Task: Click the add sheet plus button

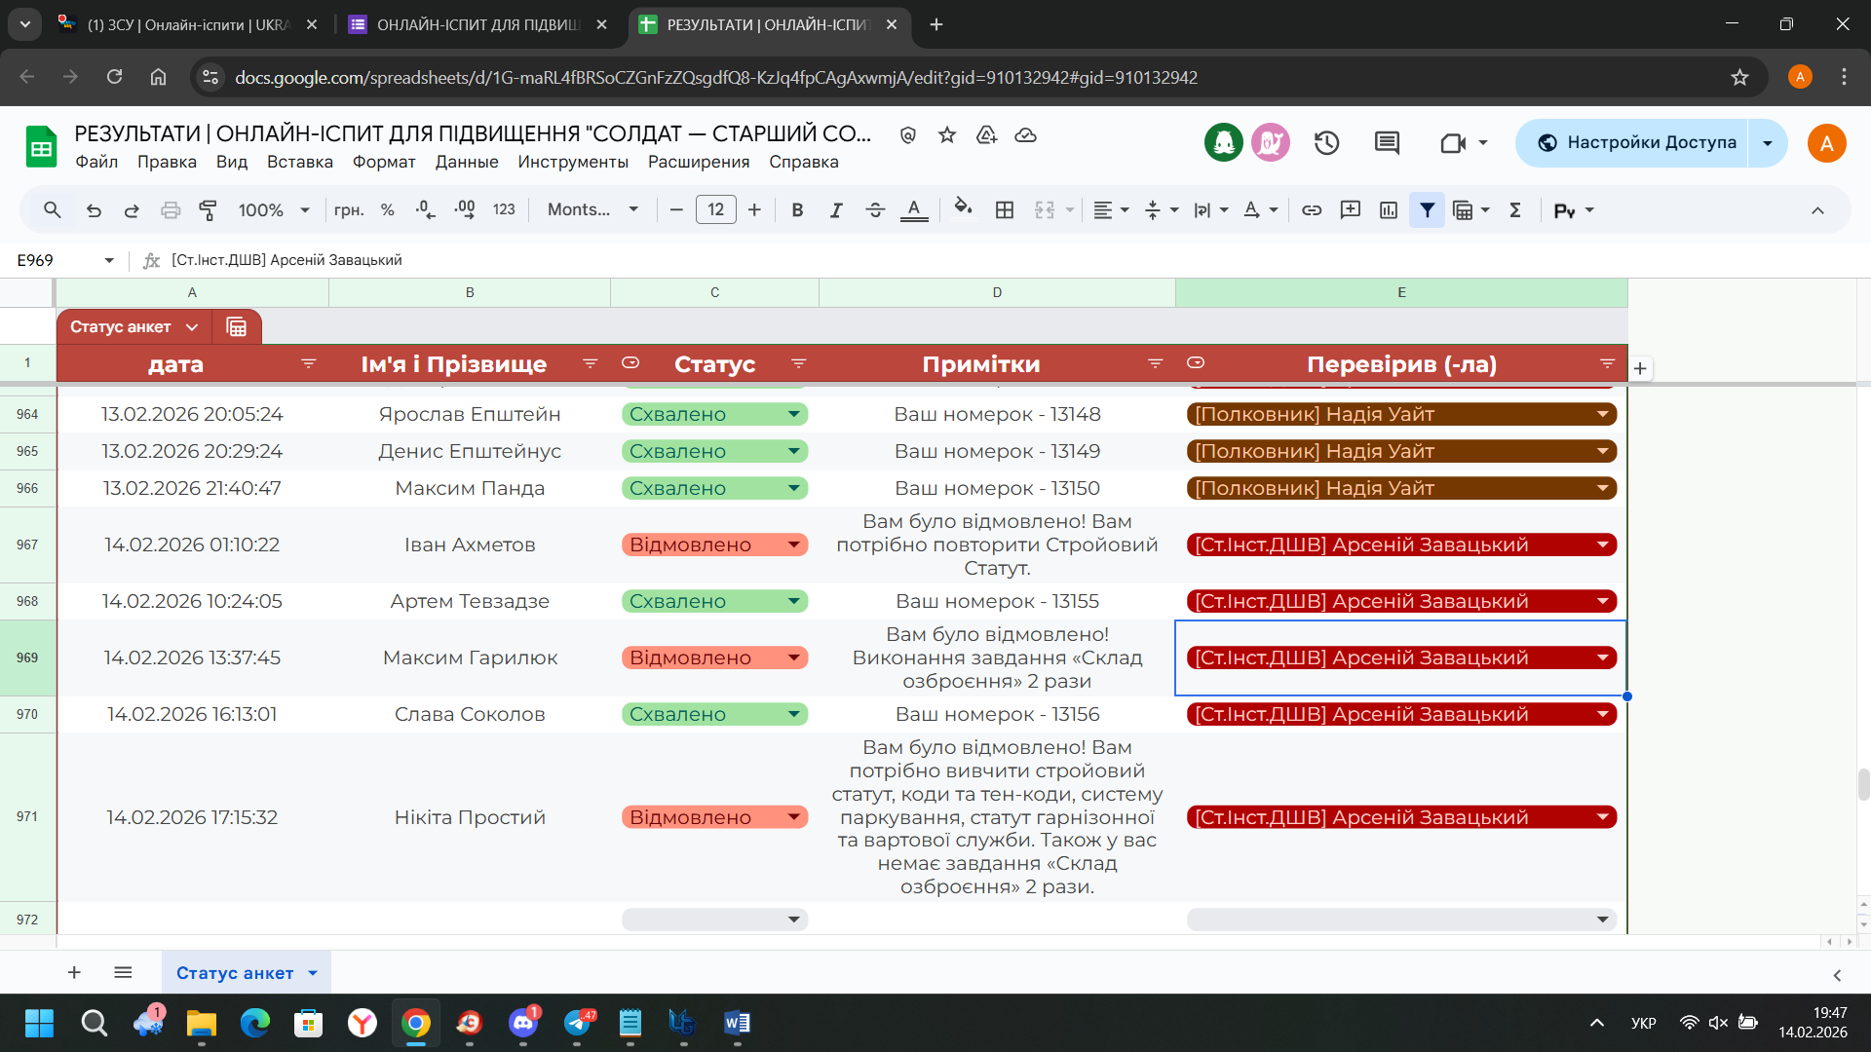Action: (74, 972)
